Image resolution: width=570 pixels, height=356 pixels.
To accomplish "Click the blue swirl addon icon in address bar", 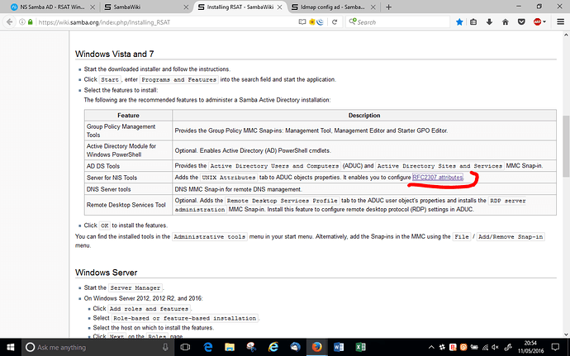I will click(x=320, y=22).
